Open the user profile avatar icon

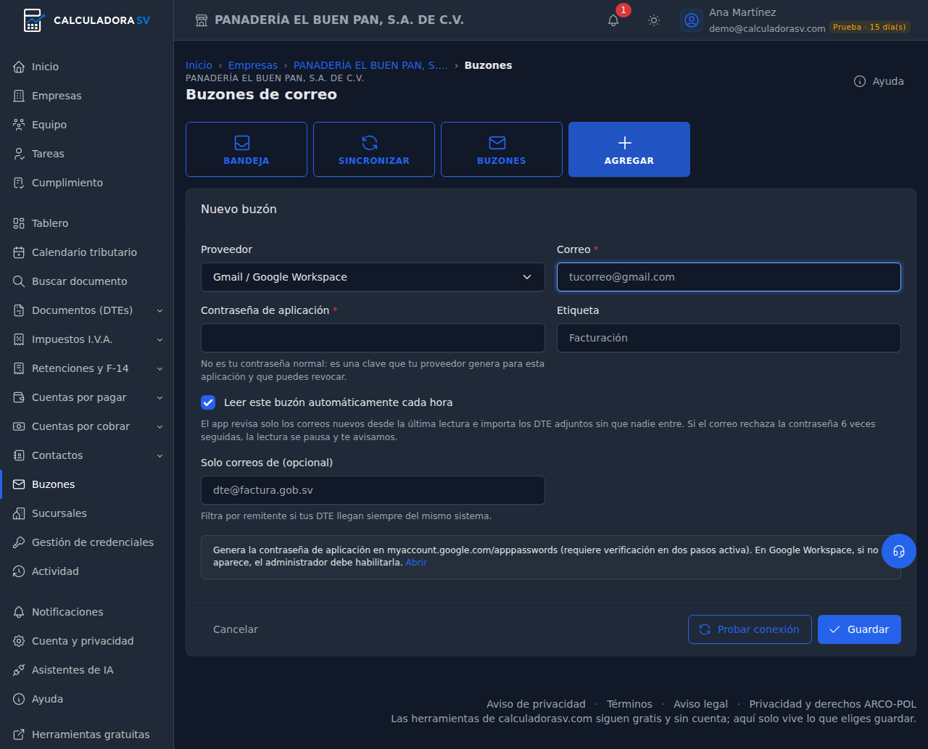click(692, 20)
